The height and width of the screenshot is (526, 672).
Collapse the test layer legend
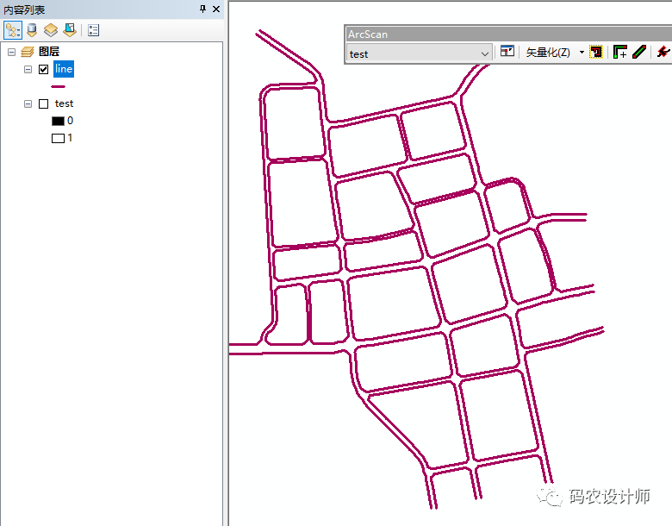(x=28, y=103)
